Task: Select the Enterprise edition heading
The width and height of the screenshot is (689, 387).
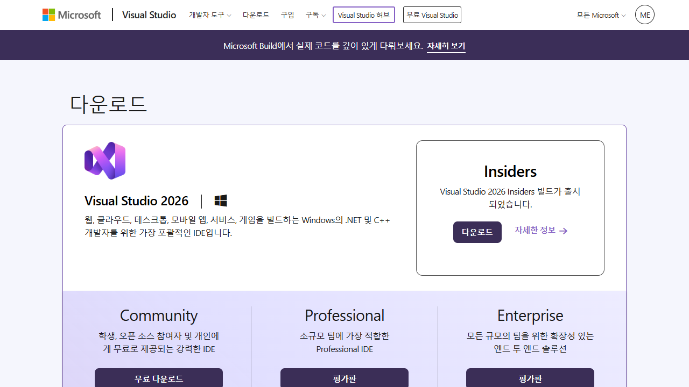Action: point(530,315)
